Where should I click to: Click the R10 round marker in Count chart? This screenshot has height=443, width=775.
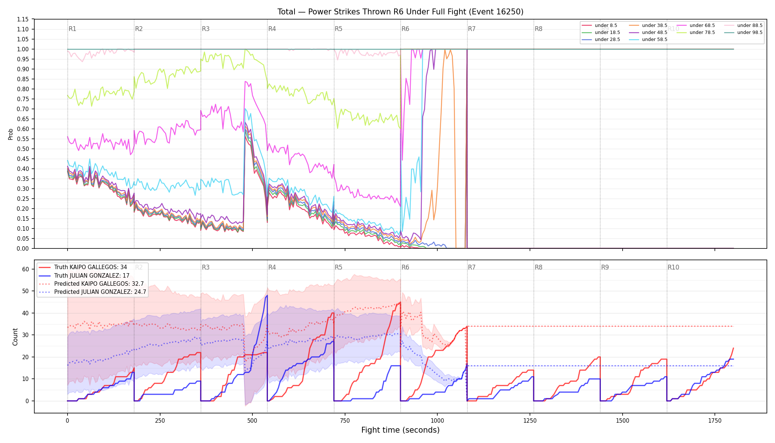[673, 267]
